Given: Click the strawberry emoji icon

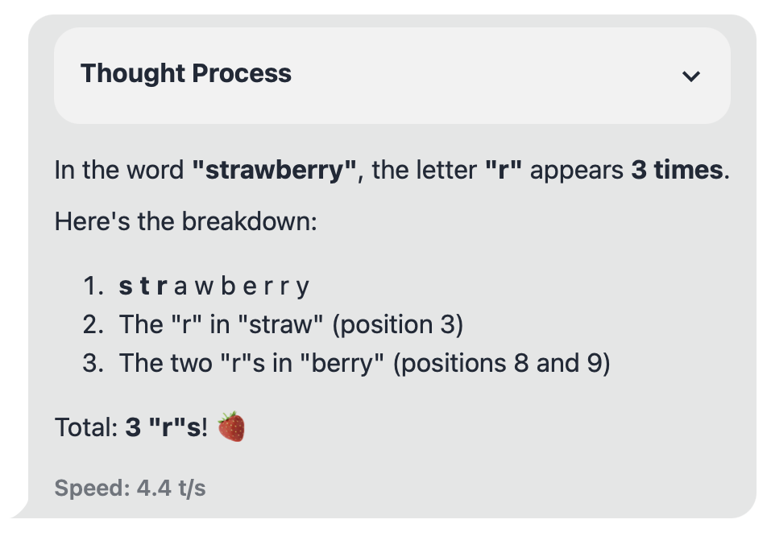Looking at the screenshot, I should (231, 427).
